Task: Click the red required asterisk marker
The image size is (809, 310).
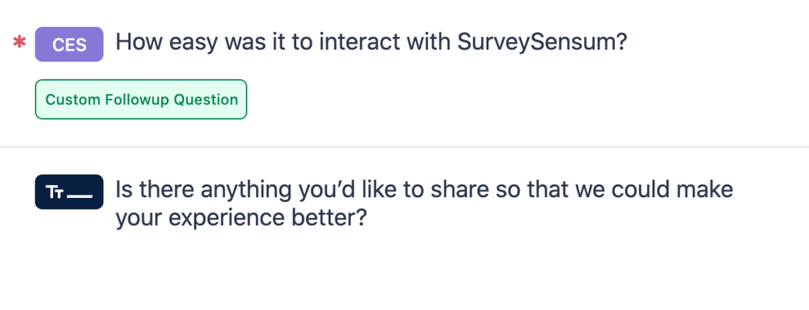Action: coord(20,43)
